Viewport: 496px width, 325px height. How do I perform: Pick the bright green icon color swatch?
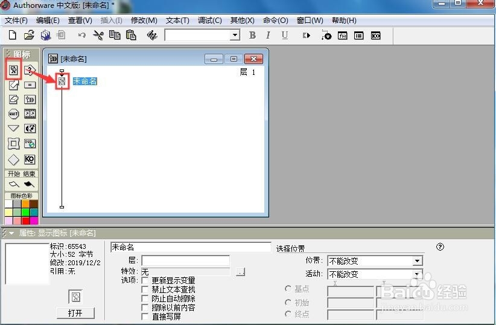25,212
